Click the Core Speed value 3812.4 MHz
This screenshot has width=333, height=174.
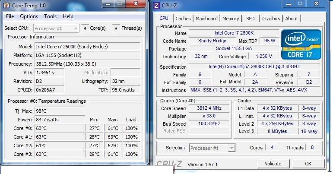[209, 108]
